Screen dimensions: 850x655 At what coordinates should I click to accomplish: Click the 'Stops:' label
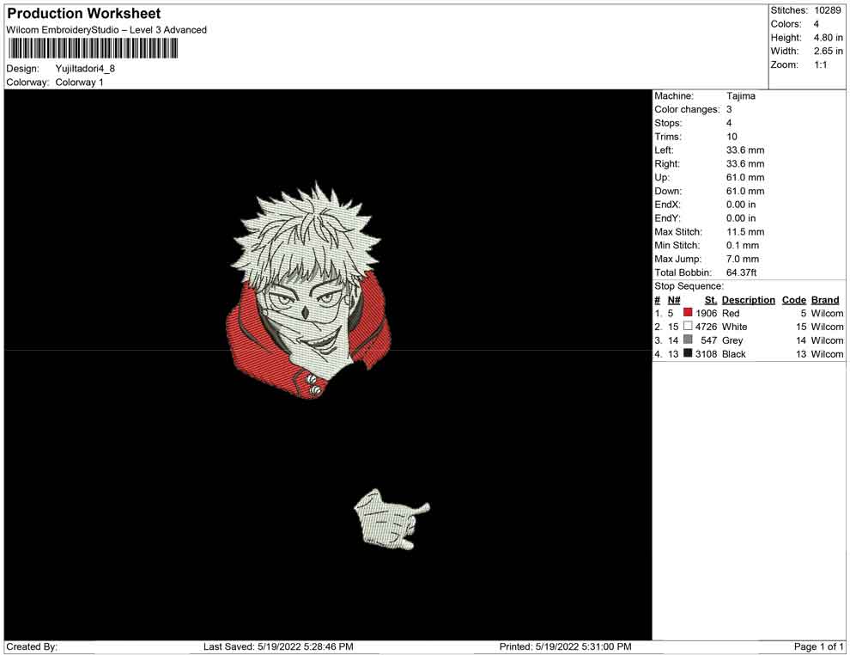(x=668, y=123)
